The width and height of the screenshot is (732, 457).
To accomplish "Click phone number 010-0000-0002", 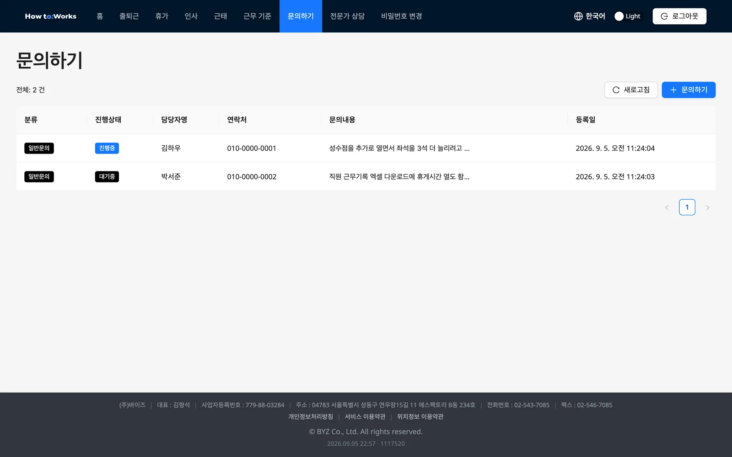I will click(252, 176).
